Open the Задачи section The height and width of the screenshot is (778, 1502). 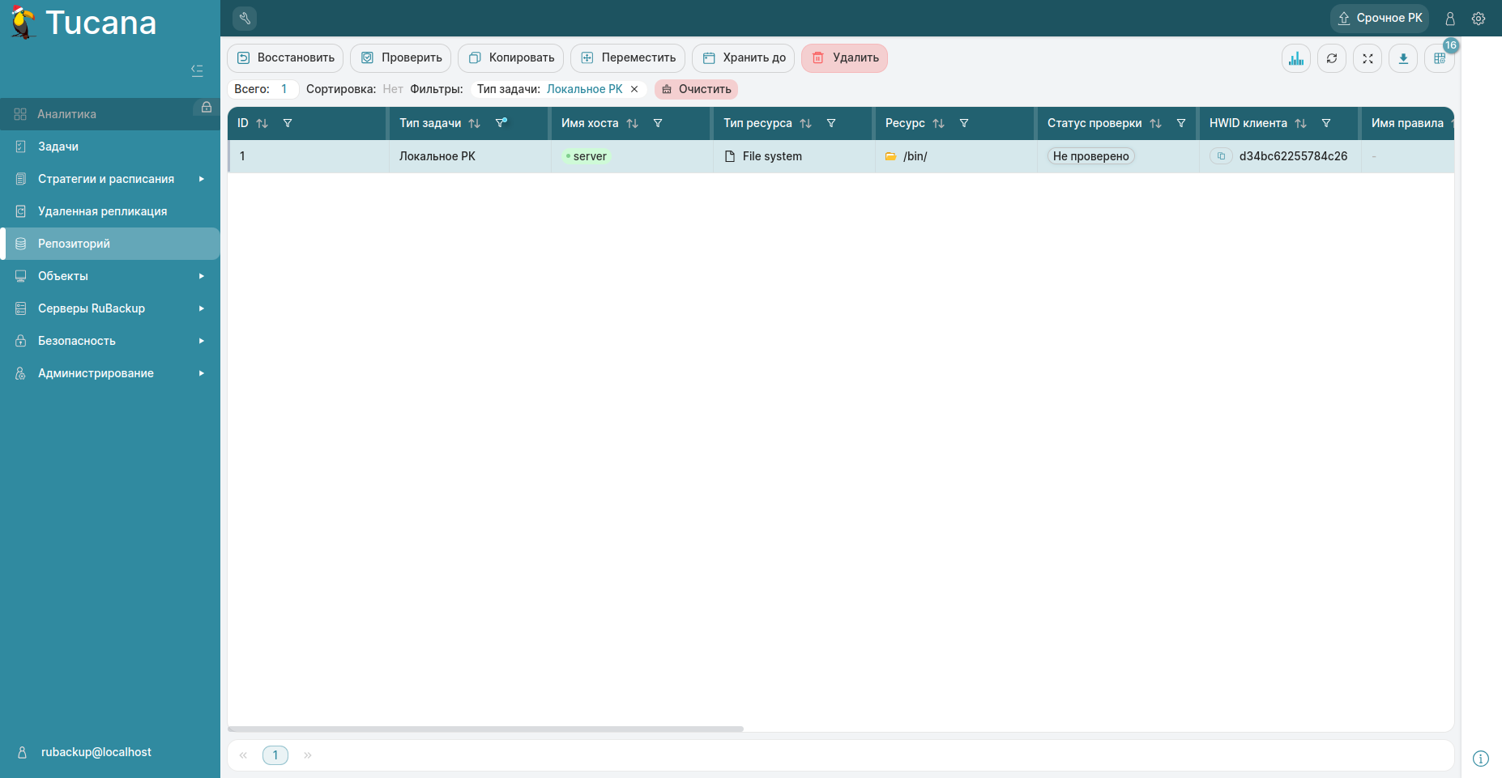(x=57, y=147)
